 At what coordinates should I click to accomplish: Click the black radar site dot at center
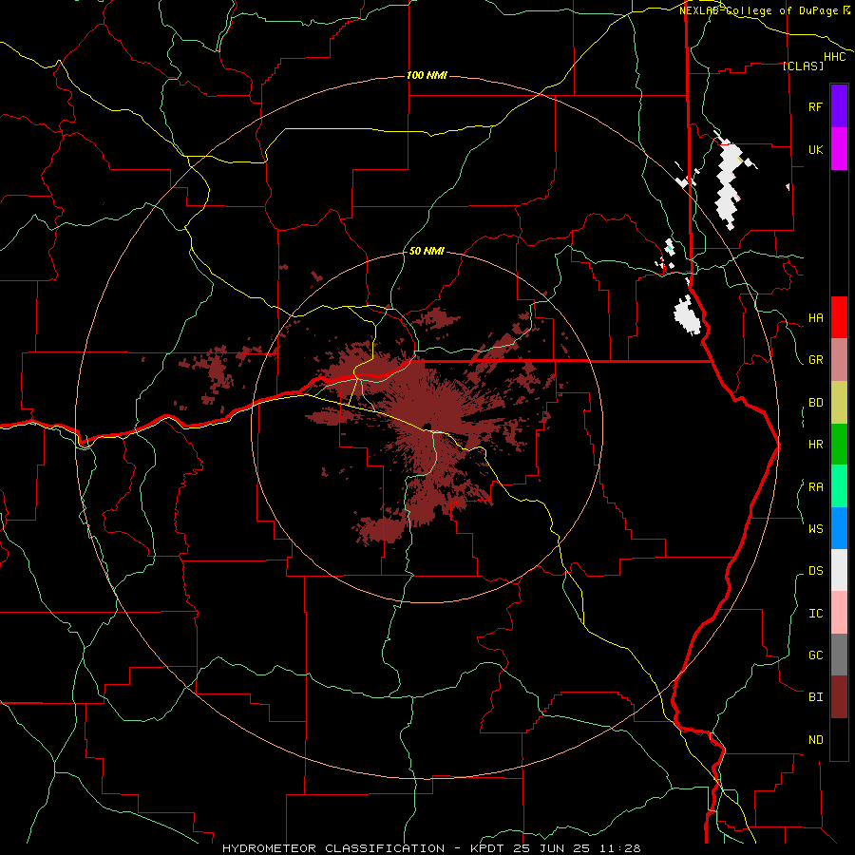pos(427,427)
